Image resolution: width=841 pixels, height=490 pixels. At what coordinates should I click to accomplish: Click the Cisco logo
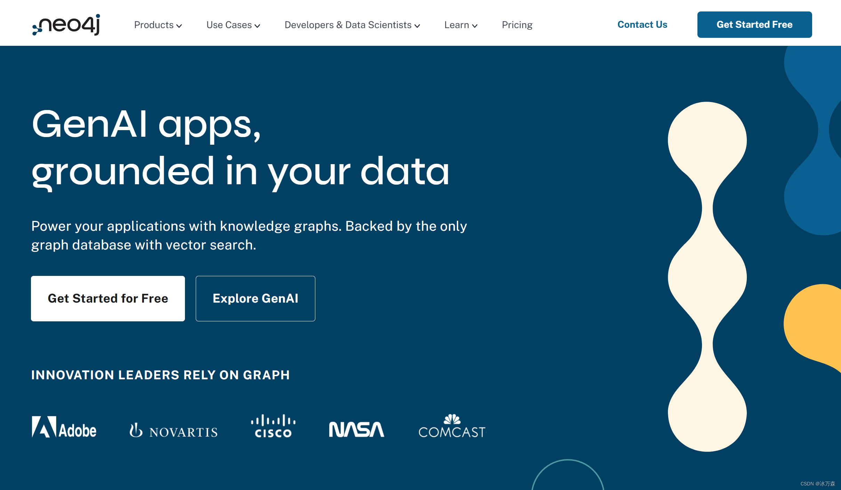pyautogui.click(x=273, y=426)
